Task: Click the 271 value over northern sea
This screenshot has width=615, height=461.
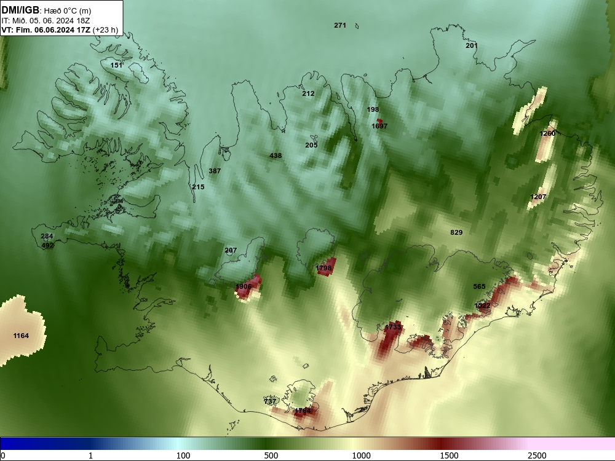Action: (x=340, y=25)
